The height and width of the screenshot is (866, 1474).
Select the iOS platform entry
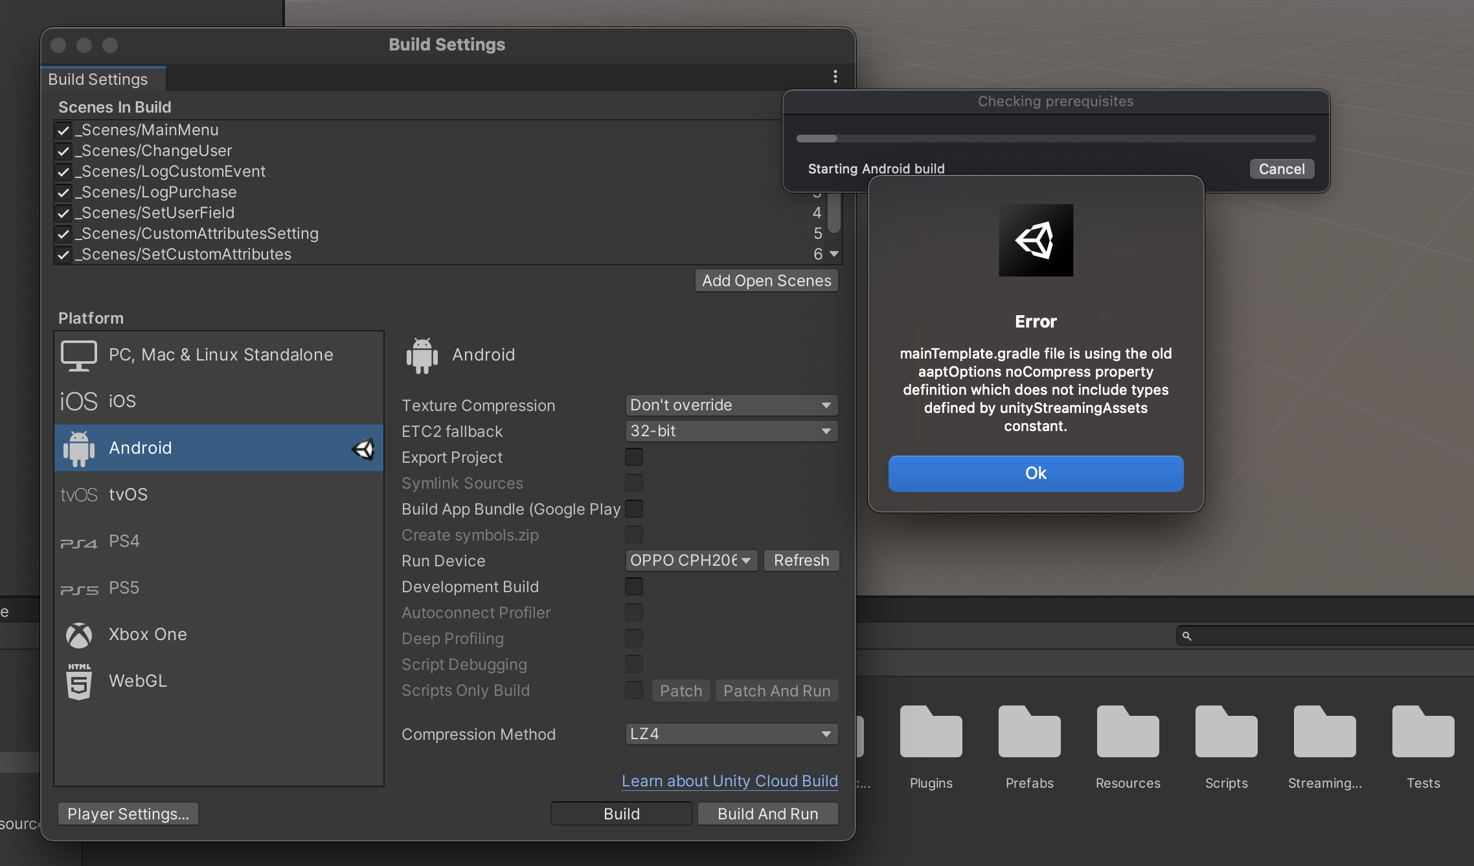tap(122, 401)
